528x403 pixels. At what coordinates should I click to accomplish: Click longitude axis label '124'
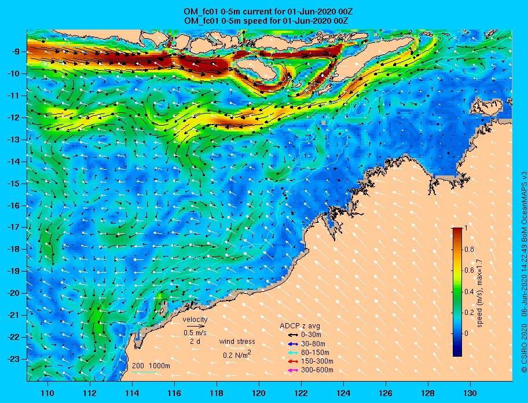click(343, 393)
